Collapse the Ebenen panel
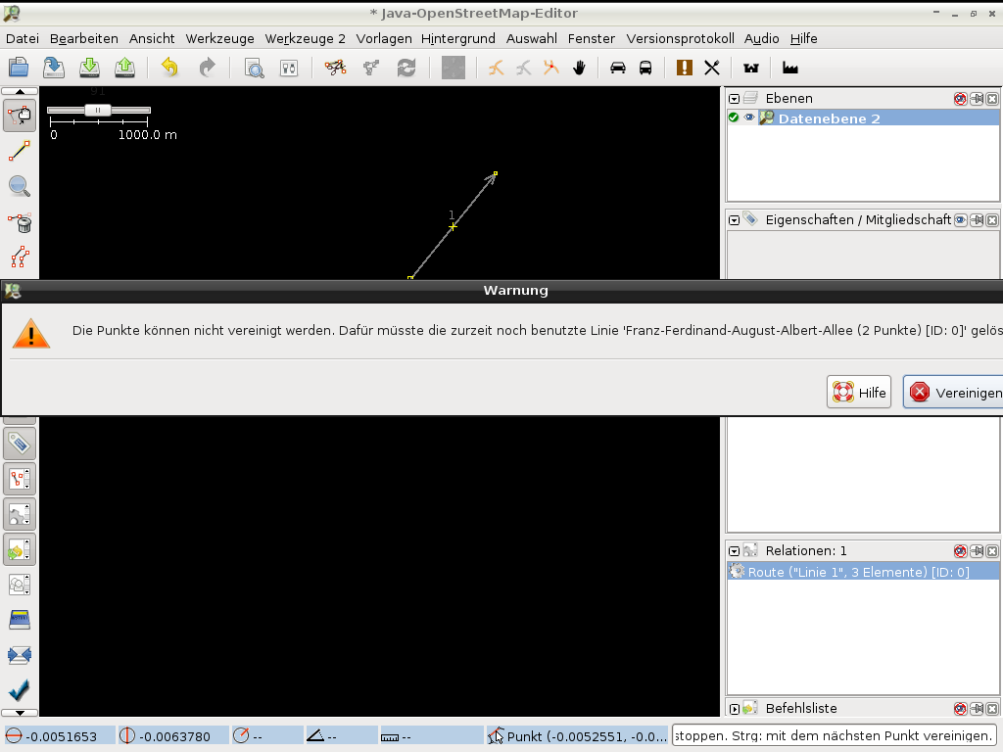Screen dimensions: 1003x752 (734, 99)
